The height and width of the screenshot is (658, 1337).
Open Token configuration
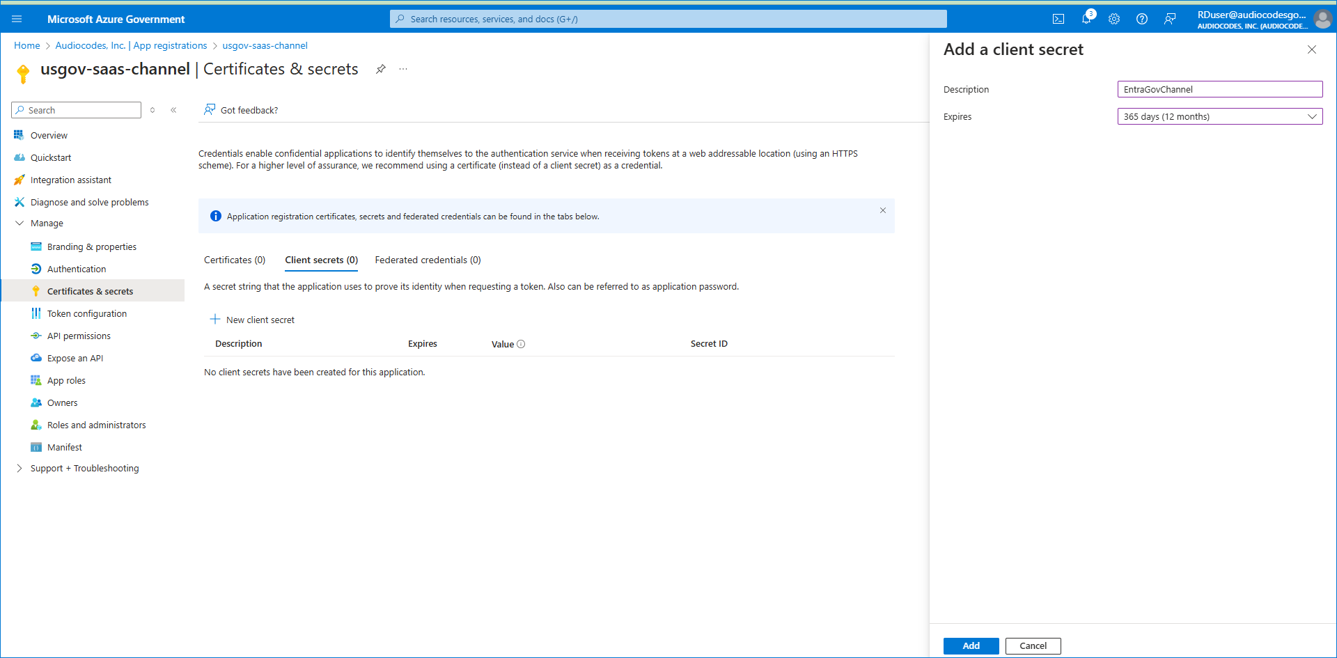point(87,313)
